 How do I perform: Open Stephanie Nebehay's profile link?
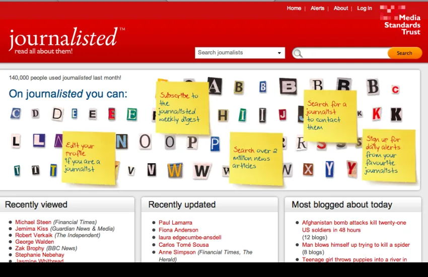click(x=40, y=255)
